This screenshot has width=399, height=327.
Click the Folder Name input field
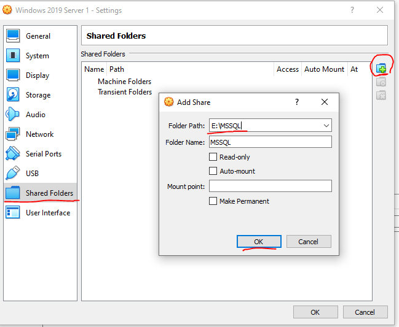(270, 142)
